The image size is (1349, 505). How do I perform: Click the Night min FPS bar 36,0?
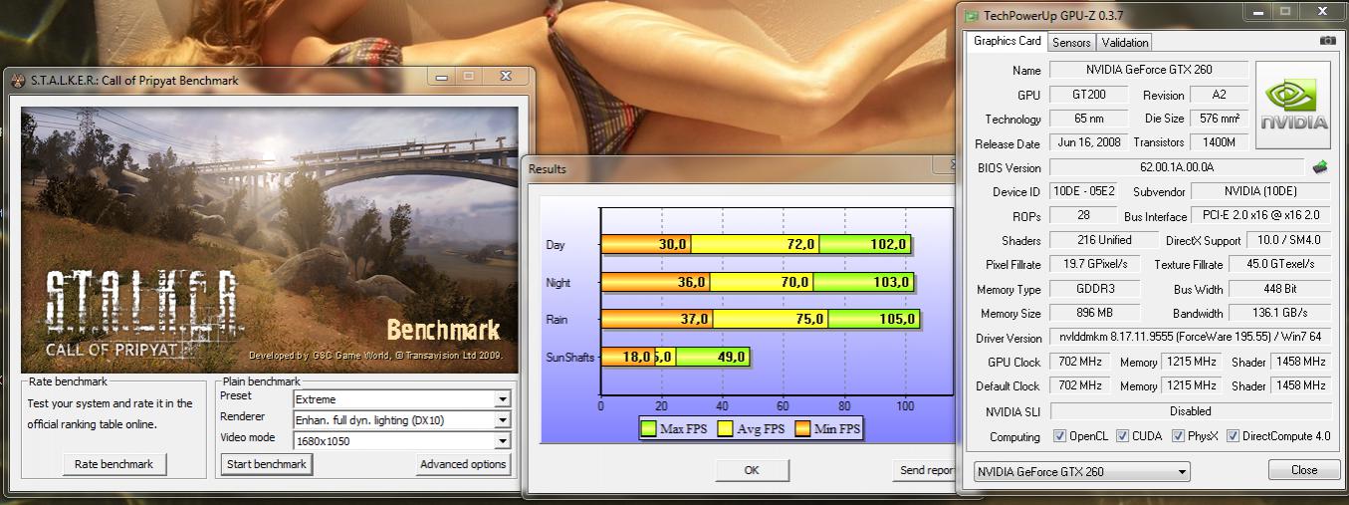pyautogui.click(x=655, y=282)
